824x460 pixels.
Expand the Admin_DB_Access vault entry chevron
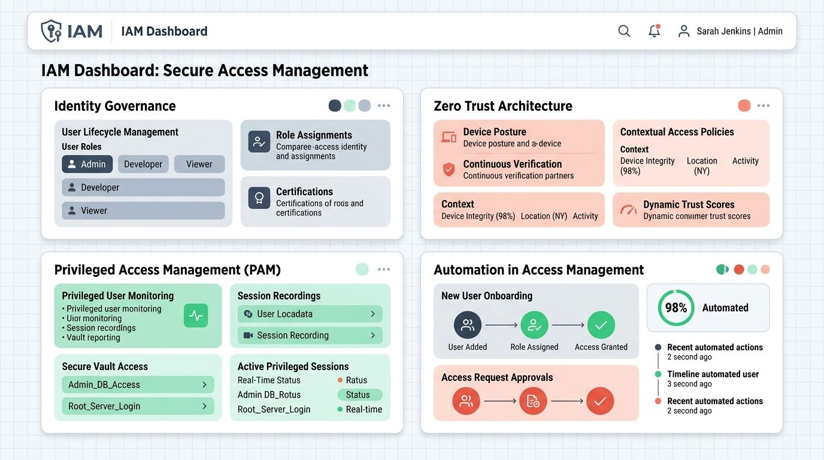tap(204, 385)
